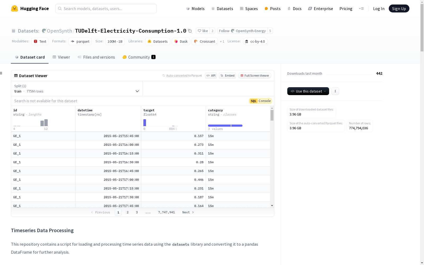Image resolution: width=424 pixels, height=265 pixels.
Task: Open the three-dot options next to Use this dataset
Action: coord(335,91)
